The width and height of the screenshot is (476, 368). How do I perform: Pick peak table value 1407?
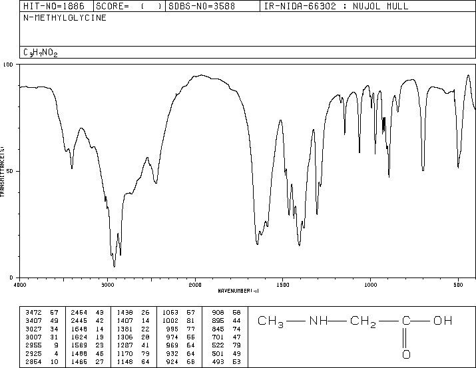click(124, 321)
